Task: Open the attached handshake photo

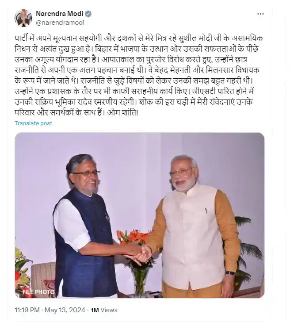Action: point(140,215)
